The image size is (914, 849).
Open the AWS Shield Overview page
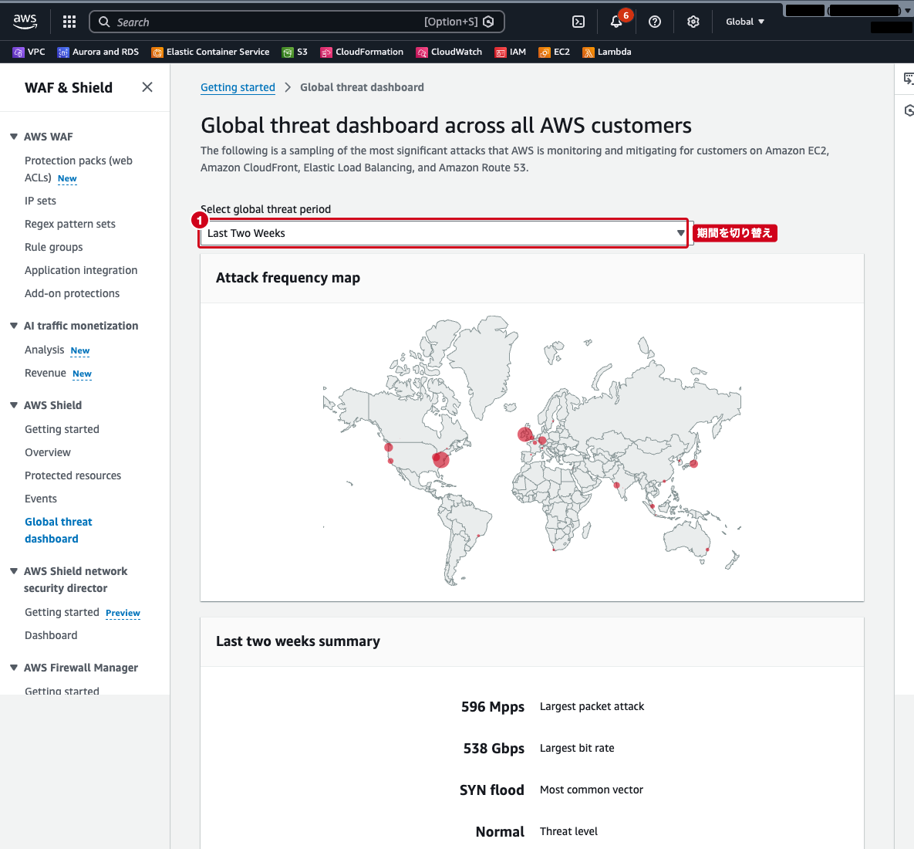47,452
